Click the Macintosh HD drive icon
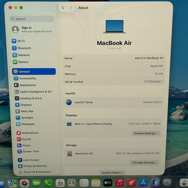The height and width of the screenshot is (188, 188). (x=70, y=154)
